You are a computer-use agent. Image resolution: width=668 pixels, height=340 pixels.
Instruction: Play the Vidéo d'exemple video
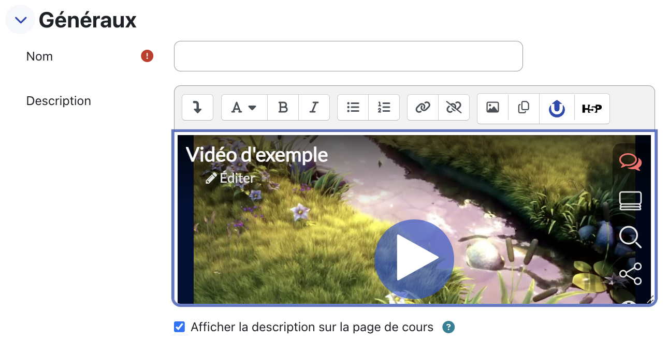[x=414, y=259]
